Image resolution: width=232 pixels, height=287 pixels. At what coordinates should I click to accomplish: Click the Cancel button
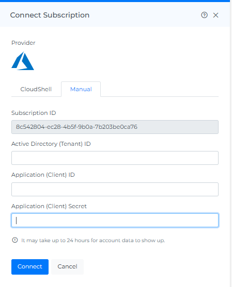67,267
